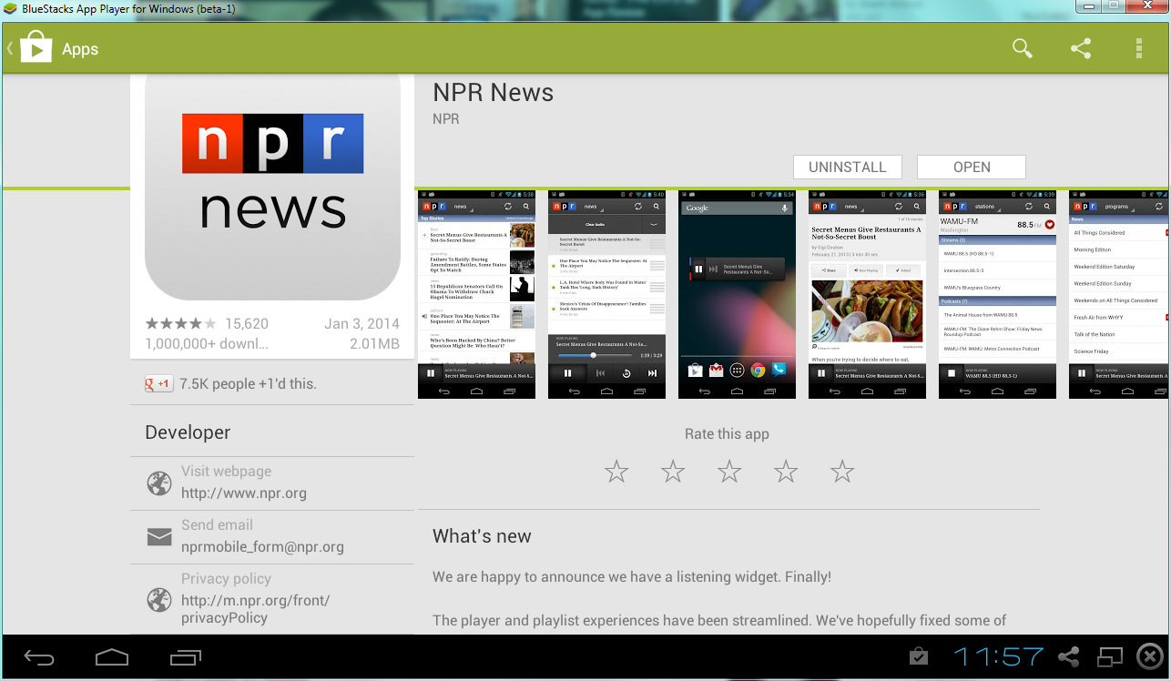The image size is (1171, 681).
Task: Open the privacy policy URL
Action: (x=255, y=609)
